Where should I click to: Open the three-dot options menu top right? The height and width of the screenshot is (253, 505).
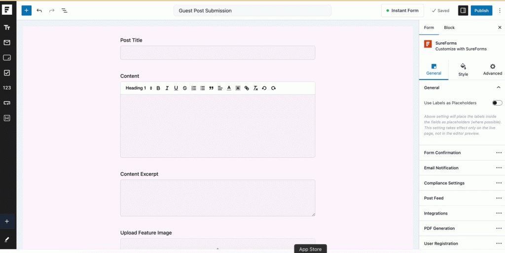pos(500,11)
